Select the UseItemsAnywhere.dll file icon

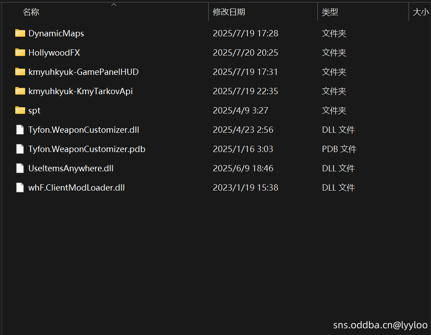(20, 168)
